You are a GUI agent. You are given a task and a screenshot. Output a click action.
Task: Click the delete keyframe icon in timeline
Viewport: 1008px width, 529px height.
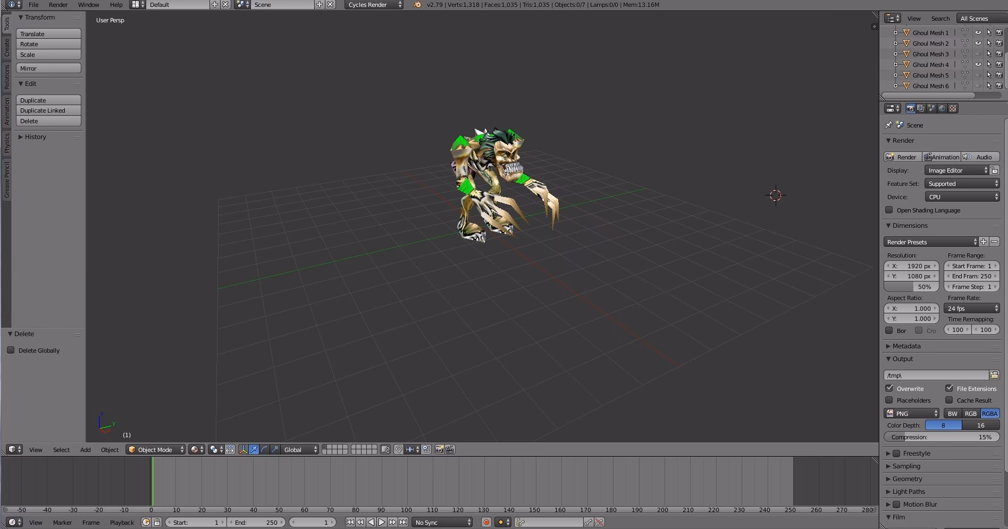599,522
